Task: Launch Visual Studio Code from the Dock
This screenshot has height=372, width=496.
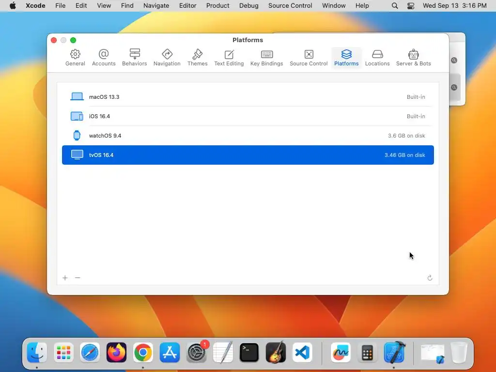Action: coord(302,353)
